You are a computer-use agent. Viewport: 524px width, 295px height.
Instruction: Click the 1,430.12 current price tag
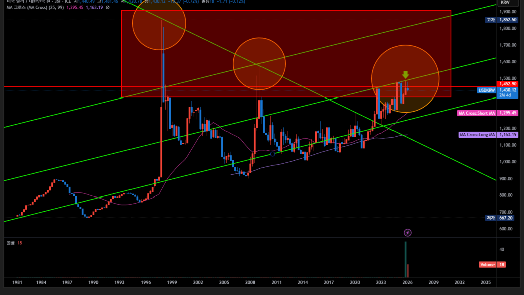point(508,90)
